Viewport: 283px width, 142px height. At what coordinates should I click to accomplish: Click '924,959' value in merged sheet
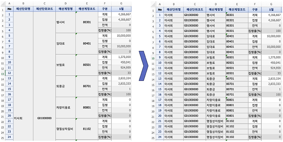(122, 68)
